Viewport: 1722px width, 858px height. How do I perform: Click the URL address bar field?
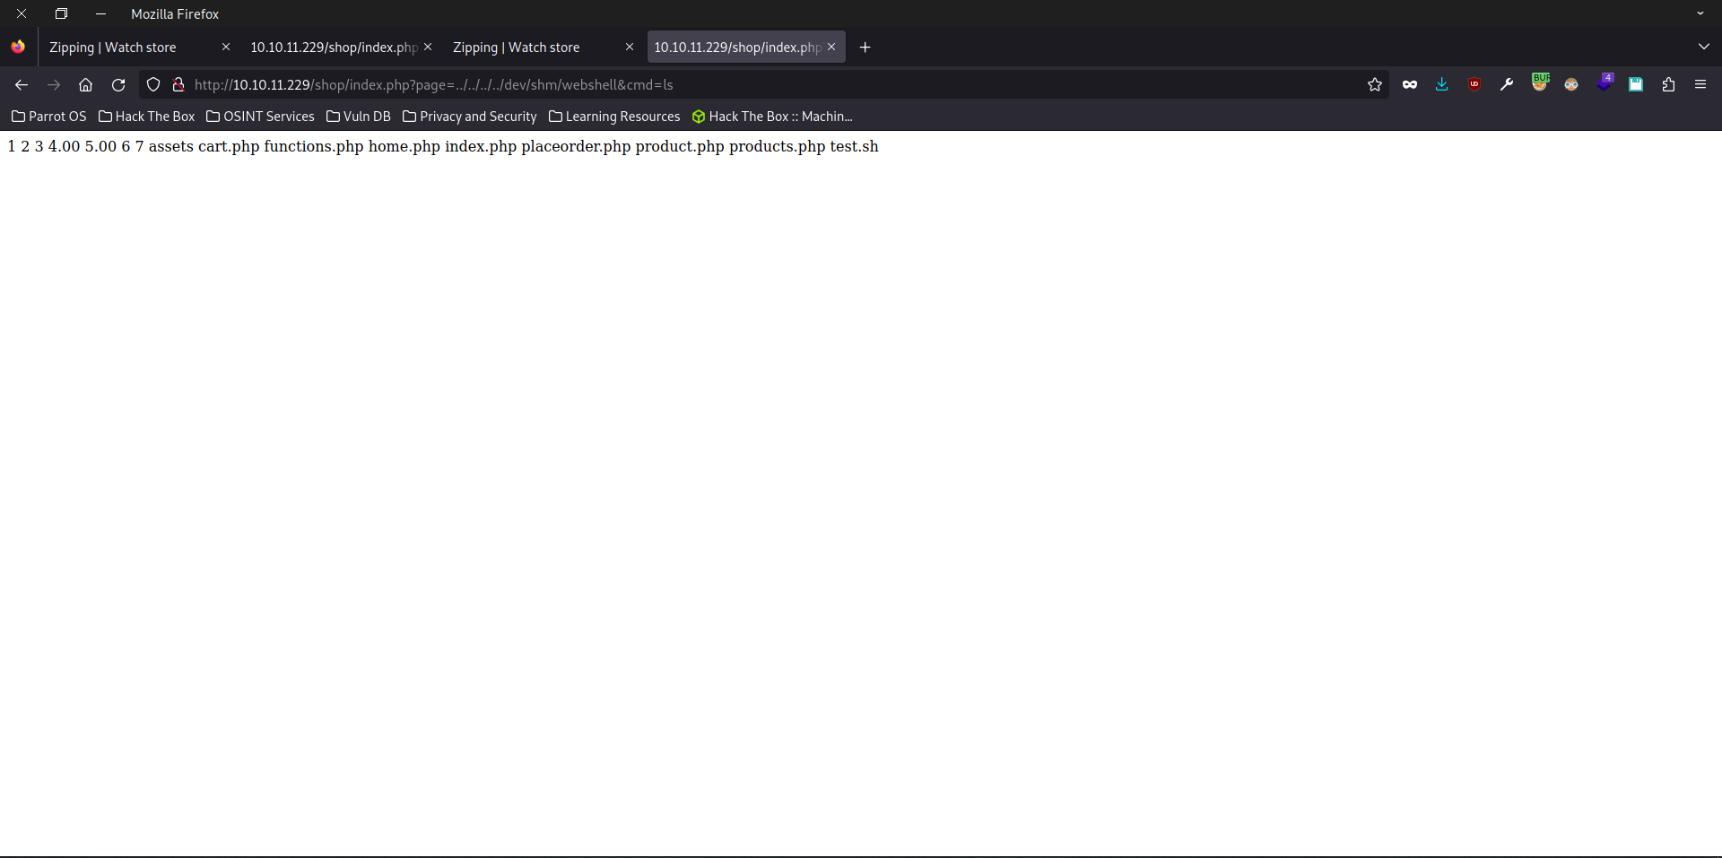762,84
